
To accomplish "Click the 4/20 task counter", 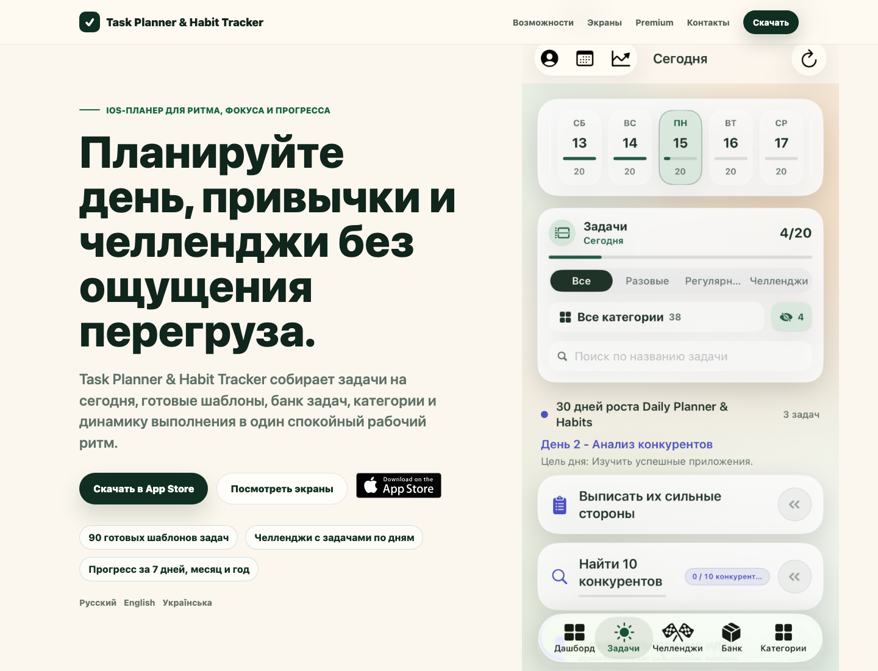I will pyautogui.click(x=796, y=233).
